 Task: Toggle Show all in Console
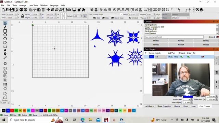click(217, 37)
